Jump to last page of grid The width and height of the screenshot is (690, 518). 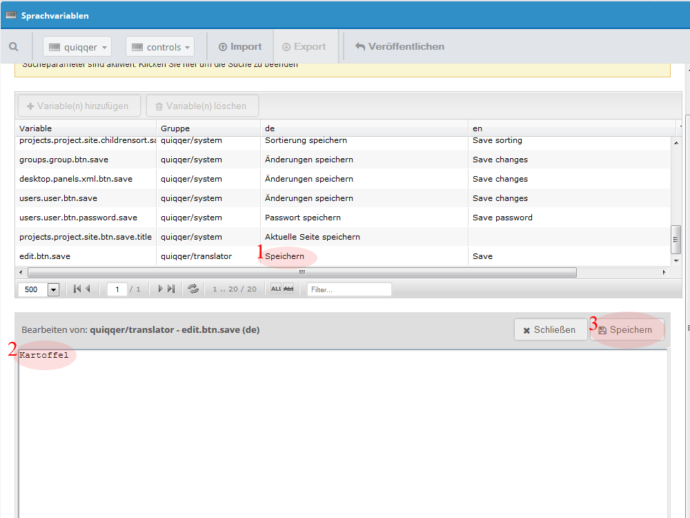pyautogui.click(x=171, y=289)
